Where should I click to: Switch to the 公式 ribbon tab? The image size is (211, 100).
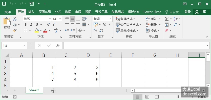point(58,12)
